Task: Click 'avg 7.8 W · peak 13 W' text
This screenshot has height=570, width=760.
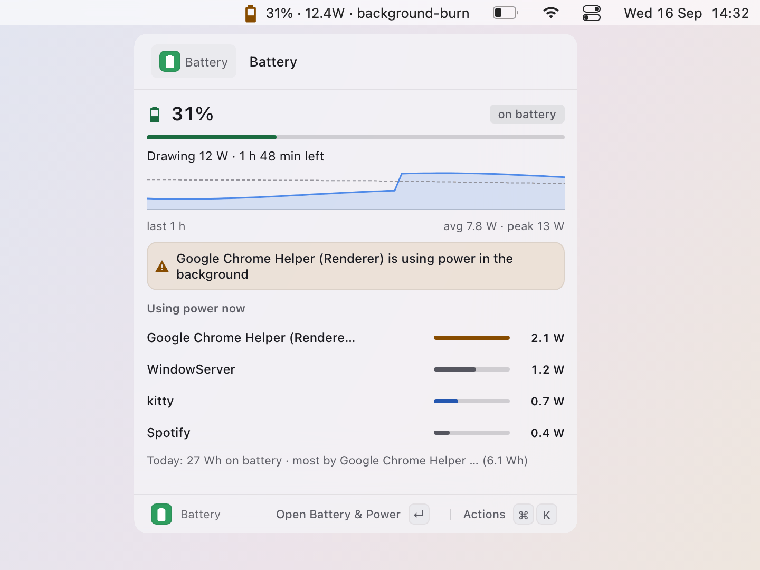Action: tap(504, 226)
